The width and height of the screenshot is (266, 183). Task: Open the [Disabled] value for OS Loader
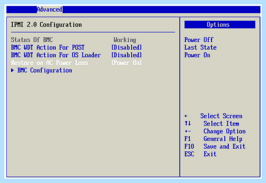click(126, 55)
